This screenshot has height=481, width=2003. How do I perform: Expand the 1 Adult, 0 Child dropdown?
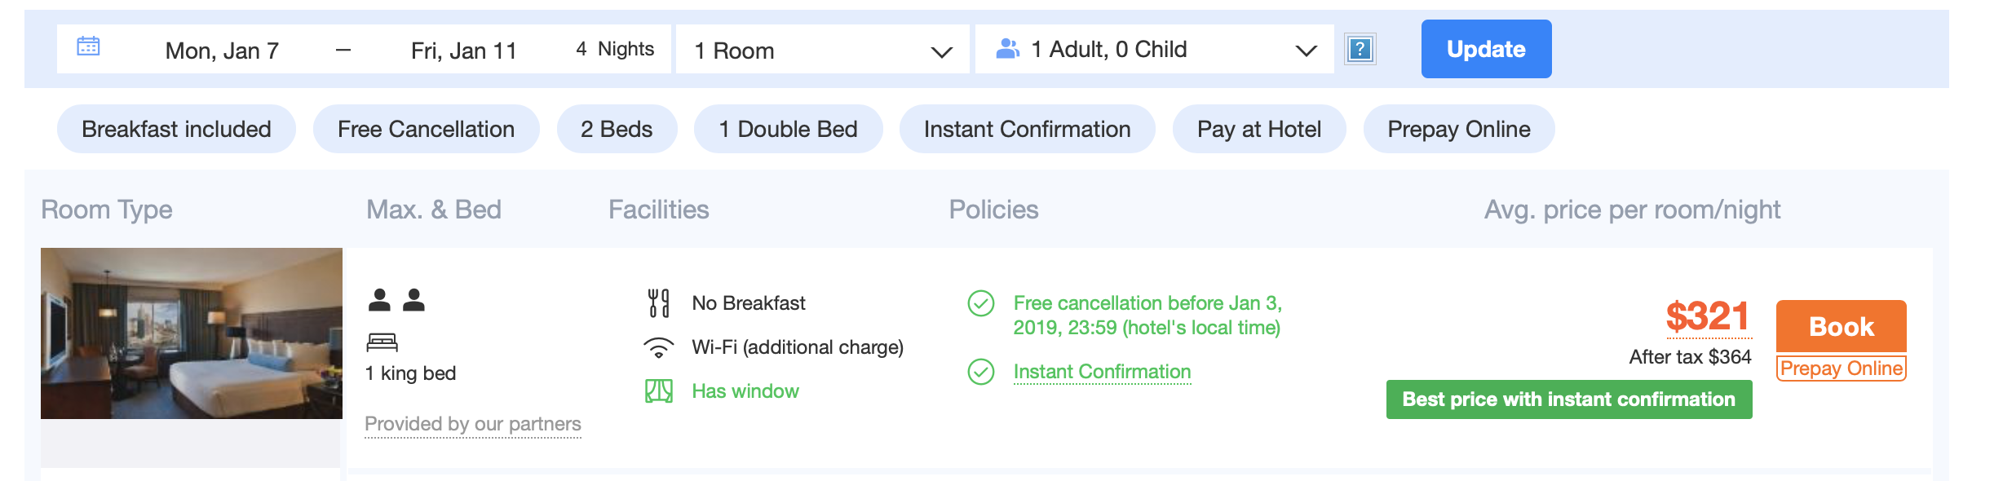(1154, 50)
